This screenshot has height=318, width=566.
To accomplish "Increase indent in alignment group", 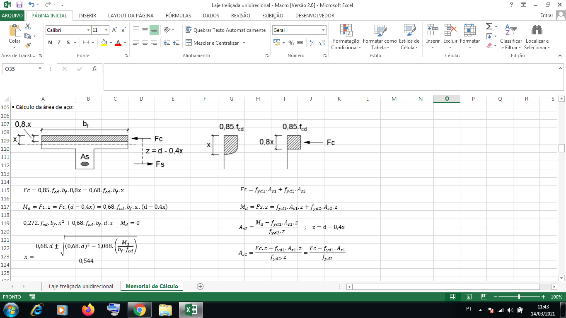I will tap(177, 43).
